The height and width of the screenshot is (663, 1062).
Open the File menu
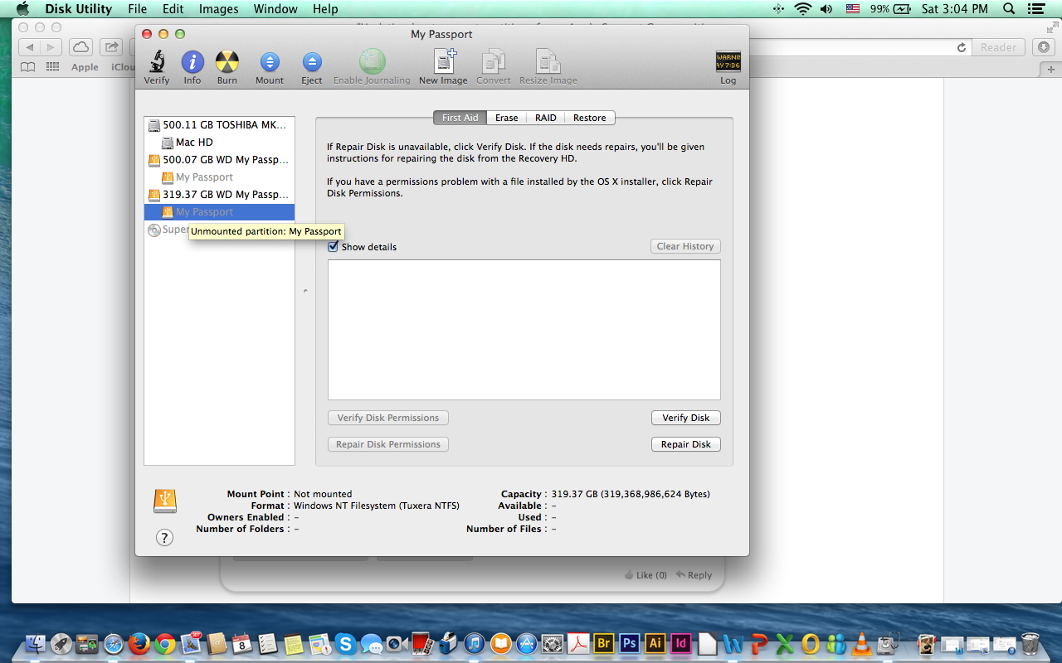coord(138,9)
